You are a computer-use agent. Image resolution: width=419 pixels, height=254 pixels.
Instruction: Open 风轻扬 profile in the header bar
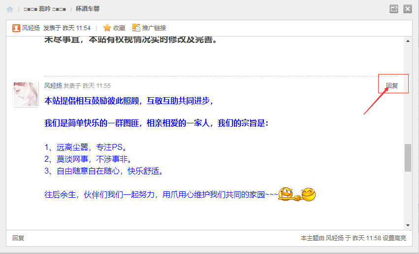pos(31,28)
